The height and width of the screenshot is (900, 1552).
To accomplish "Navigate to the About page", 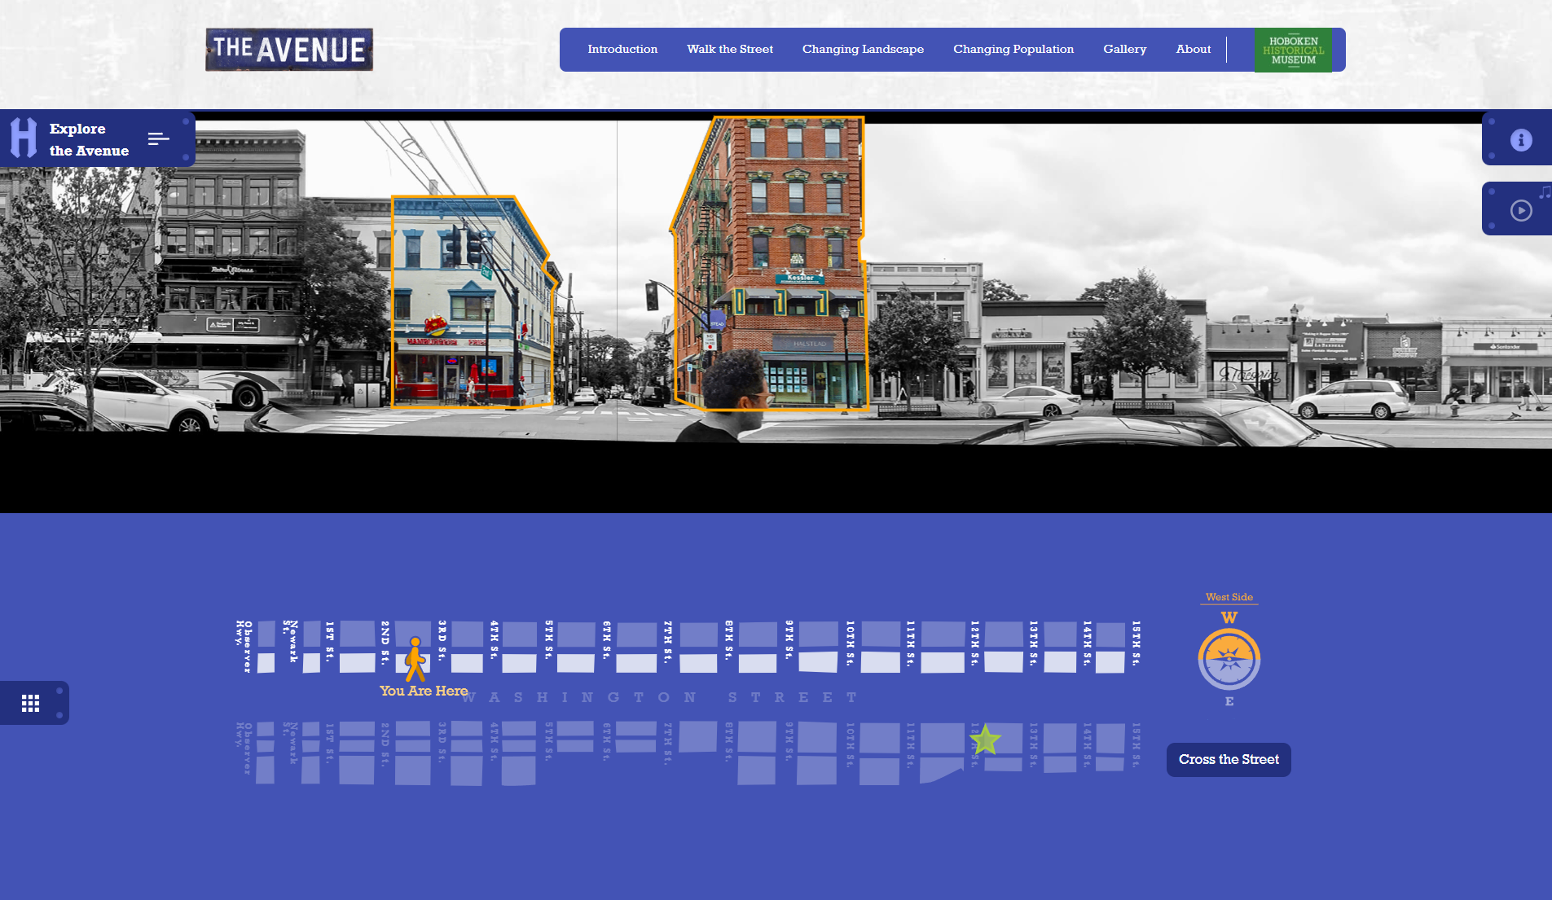I will 1193,50.
